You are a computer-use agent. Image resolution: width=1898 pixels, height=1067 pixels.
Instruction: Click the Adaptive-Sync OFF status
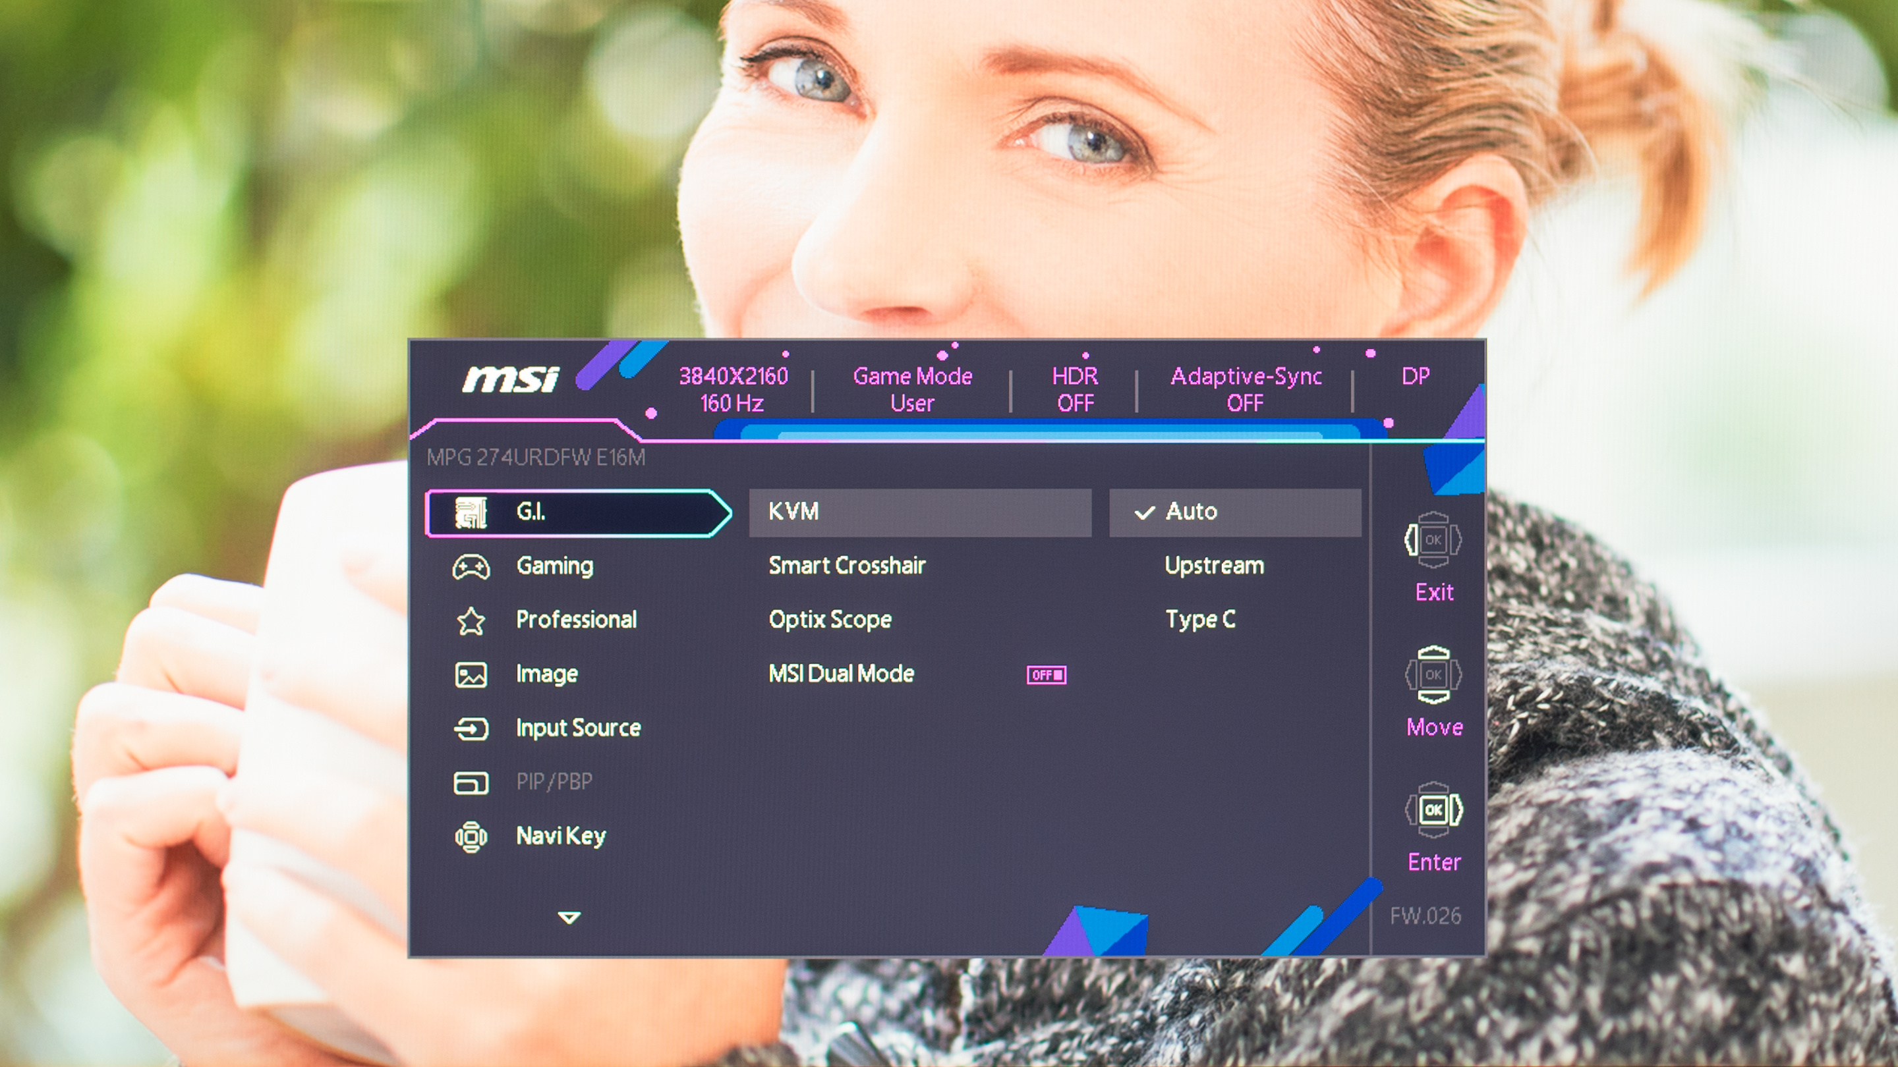1245,389
